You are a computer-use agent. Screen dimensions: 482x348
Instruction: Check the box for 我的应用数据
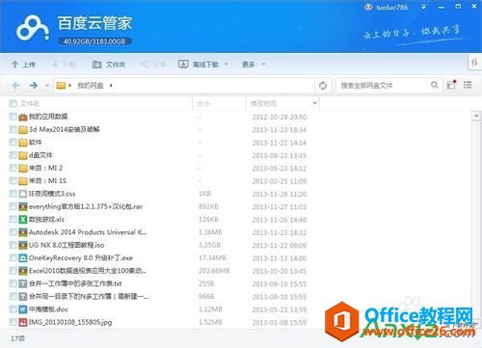pyautogui.click(x=13, y=117)
